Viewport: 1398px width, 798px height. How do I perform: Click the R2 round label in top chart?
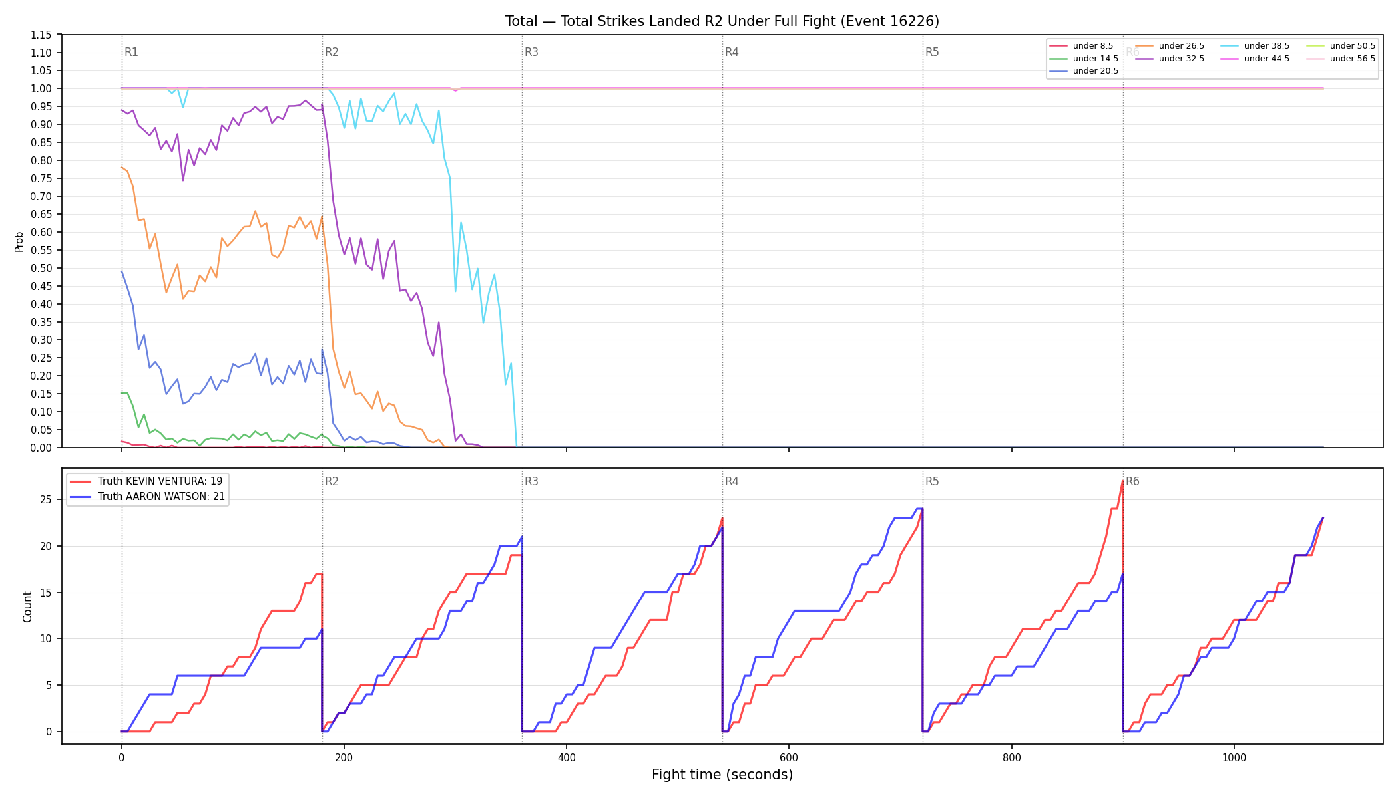coord(332,52)
